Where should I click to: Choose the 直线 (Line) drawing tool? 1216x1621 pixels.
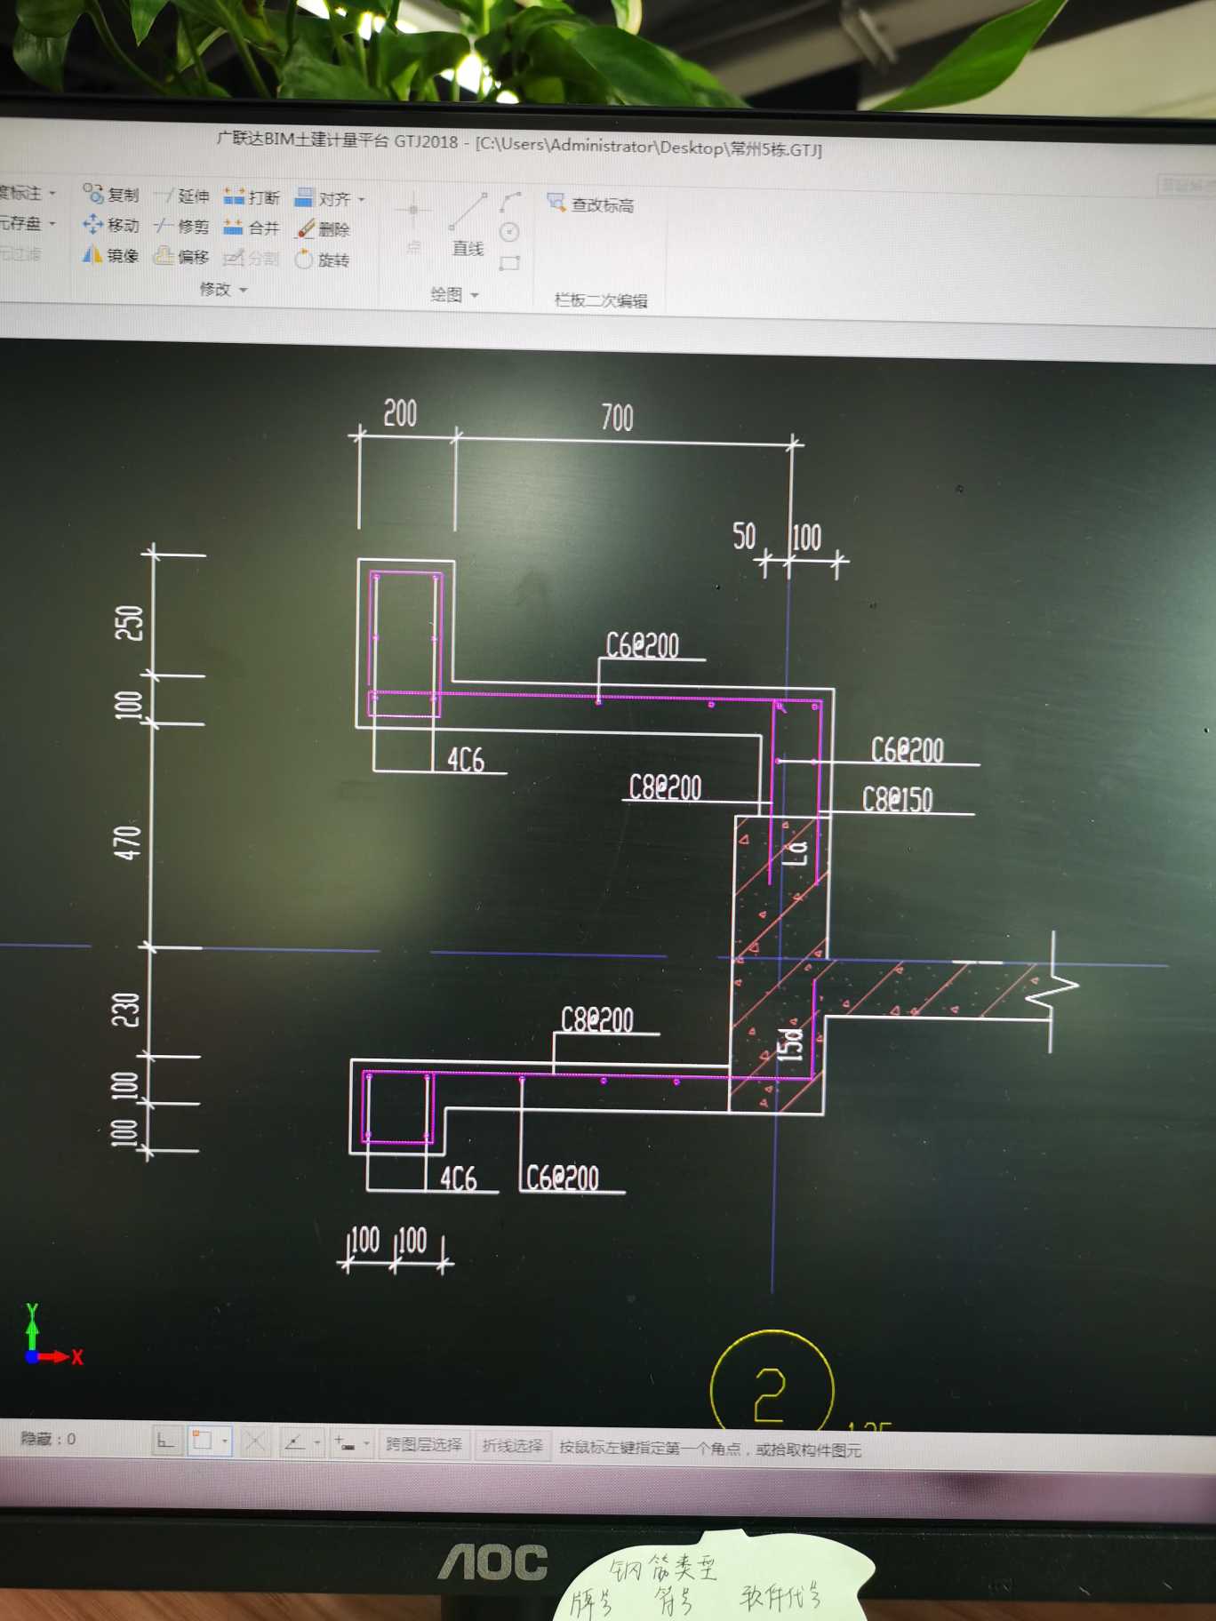pyautogui.click(x=468, y=226)
